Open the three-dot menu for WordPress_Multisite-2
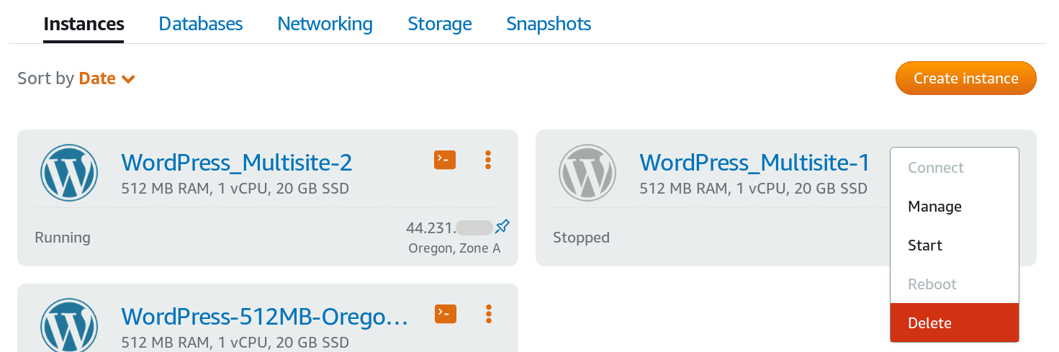This screenshot has height=352, width=1059. [488, 160]
